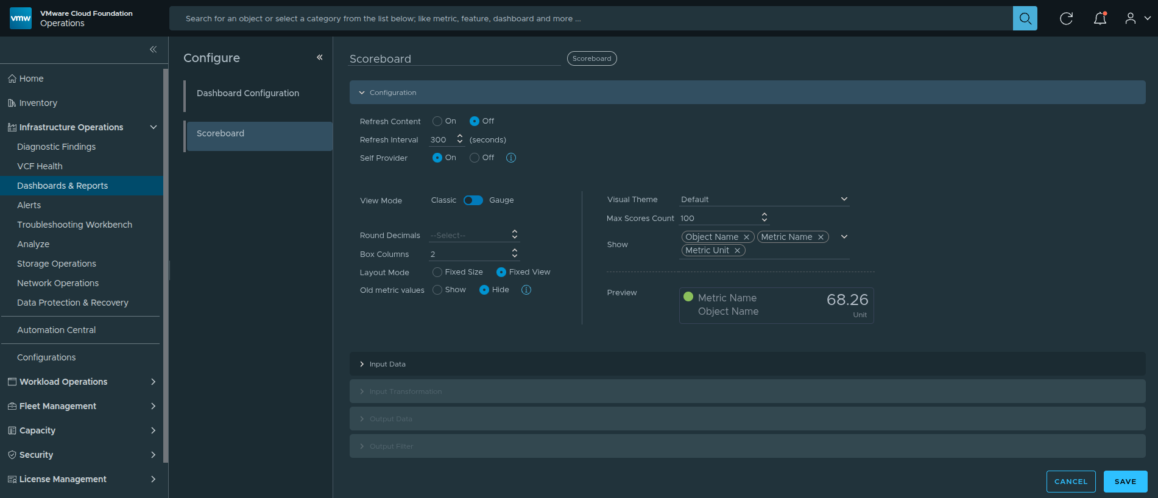Collapse Infrastructure Operations menu chevron
This screenshot has height=498, width=1158.
154,127
